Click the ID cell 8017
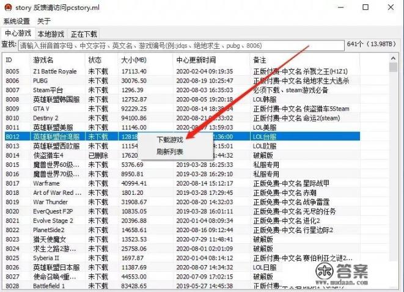 pos(12,183)
